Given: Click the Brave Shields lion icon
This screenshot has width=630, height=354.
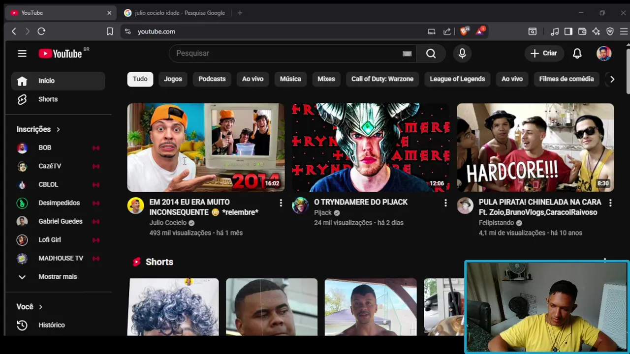Looking at the screenshot, I should point(464,31).
